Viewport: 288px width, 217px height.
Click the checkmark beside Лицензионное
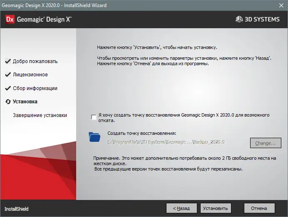pyautogui.click(x=8, y=75)
